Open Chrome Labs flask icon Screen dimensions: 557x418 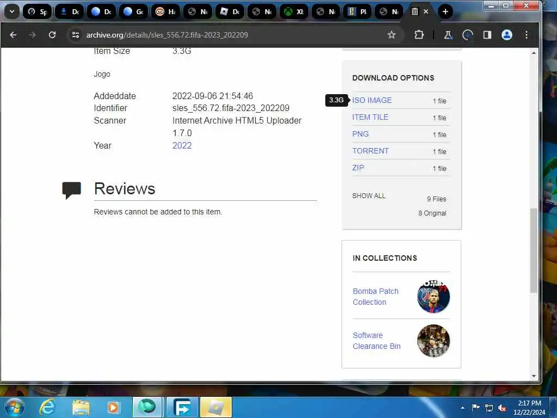click(448, 35)
